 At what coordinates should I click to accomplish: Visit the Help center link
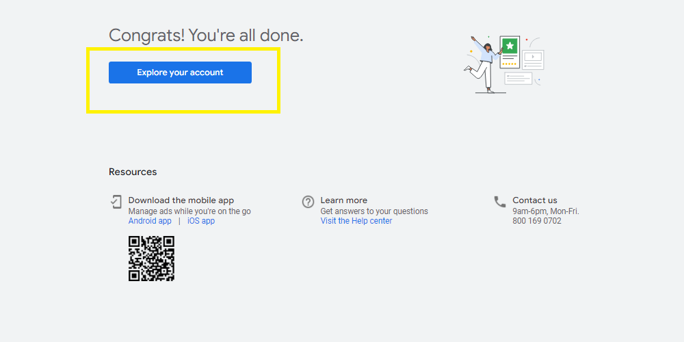tap(356, 221)
